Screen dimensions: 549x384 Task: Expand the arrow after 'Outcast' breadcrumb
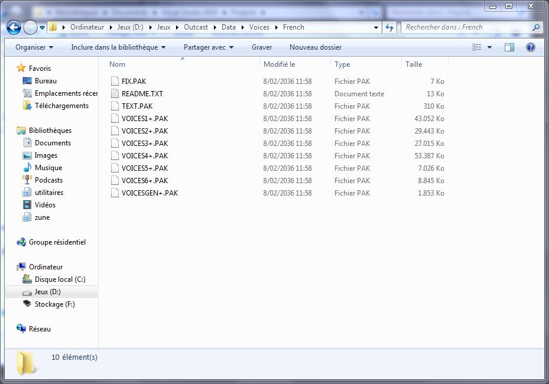[215, 27]
